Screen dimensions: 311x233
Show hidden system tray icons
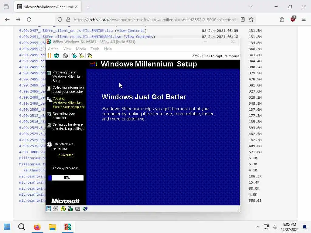tap(258, 227)
